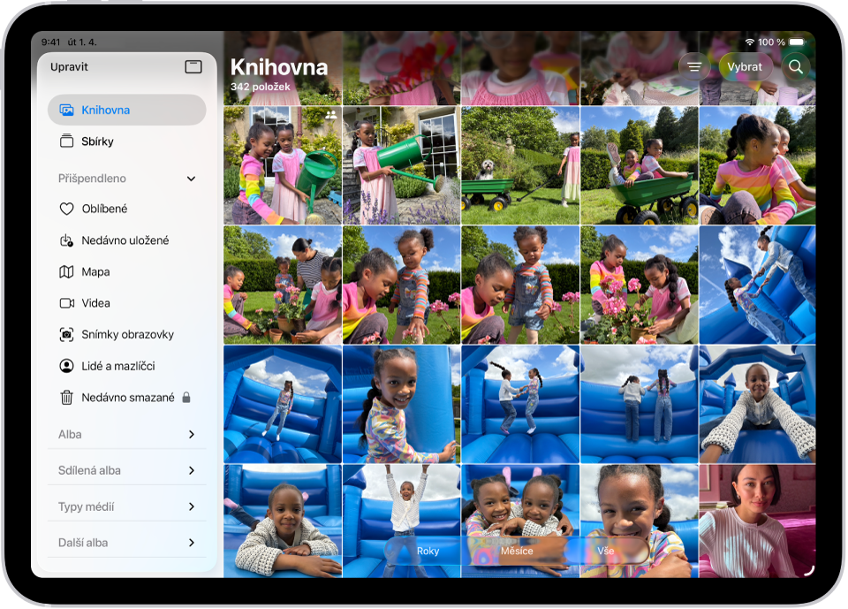Expand the Další alba section
This screenshot has width=848, height=609.
[192, 543]
